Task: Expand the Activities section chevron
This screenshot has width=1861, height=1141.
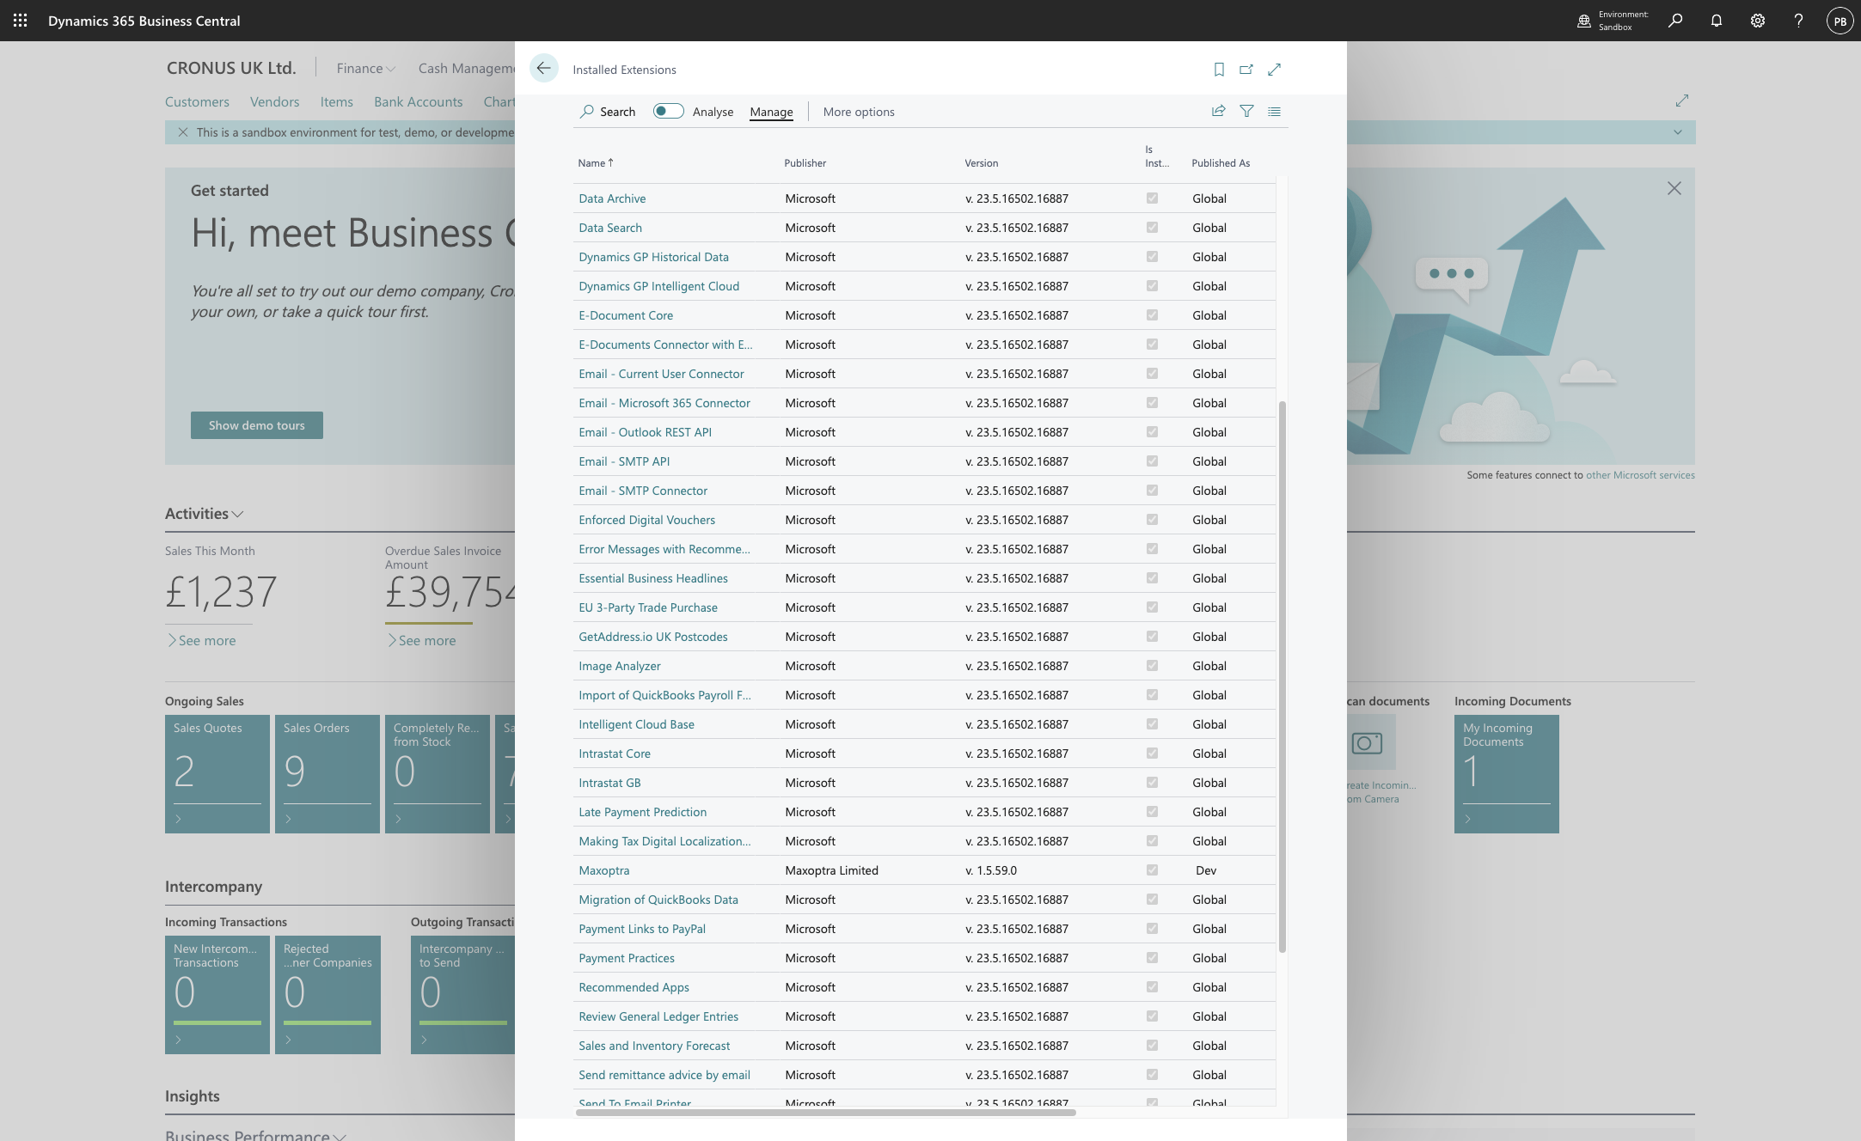Action: point(238,514)
